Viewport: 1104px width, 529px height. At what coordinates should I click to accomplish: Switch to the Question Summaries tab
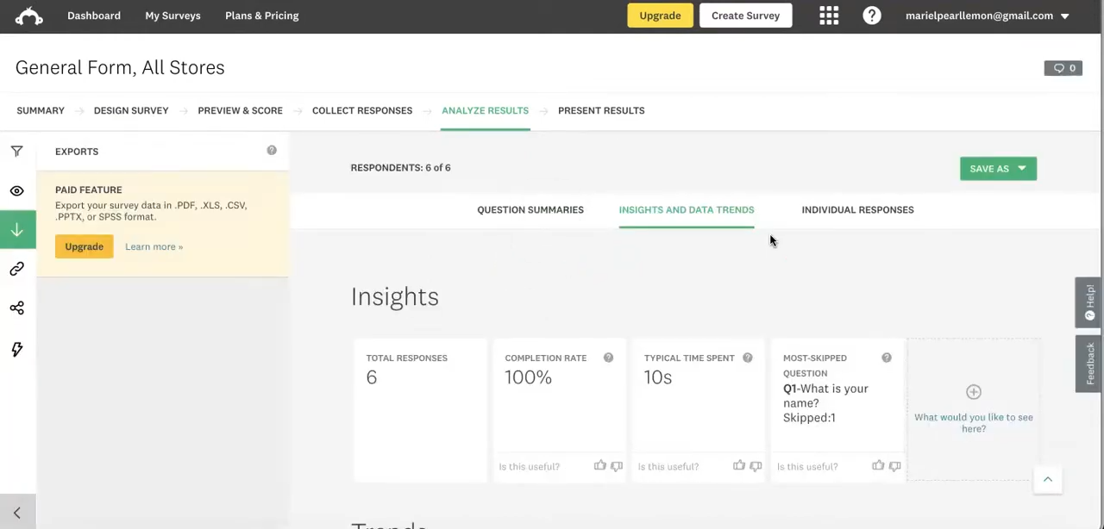530,209
